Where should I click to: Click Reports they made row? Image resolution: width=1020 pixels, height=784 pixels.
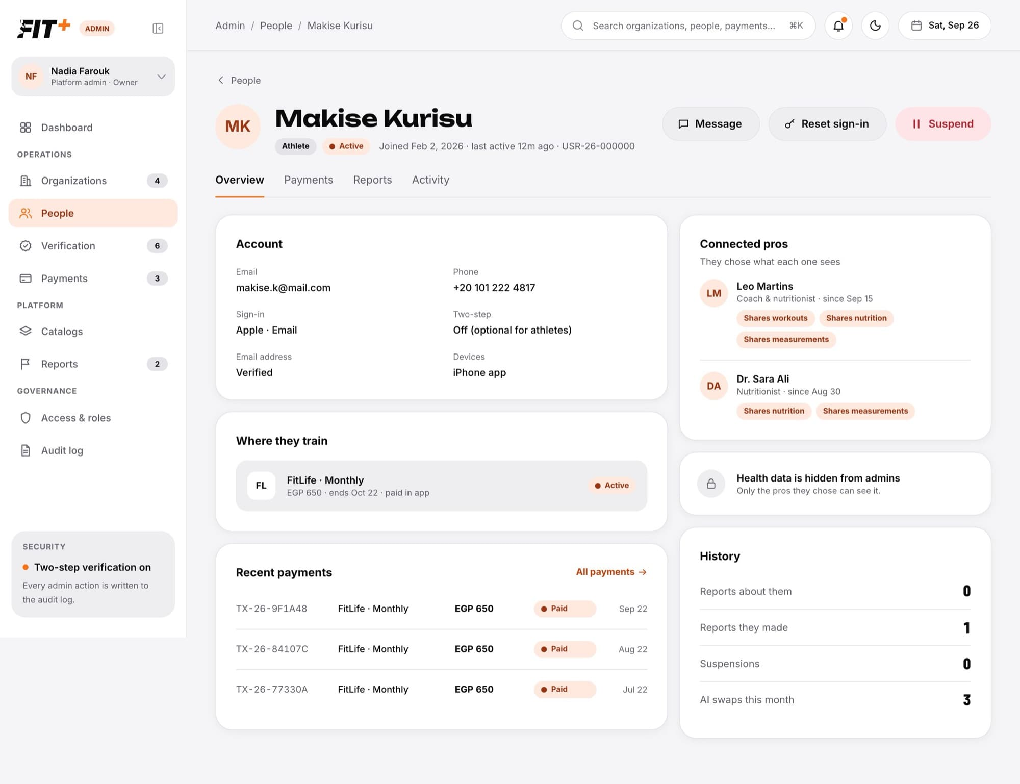[835, 627]
